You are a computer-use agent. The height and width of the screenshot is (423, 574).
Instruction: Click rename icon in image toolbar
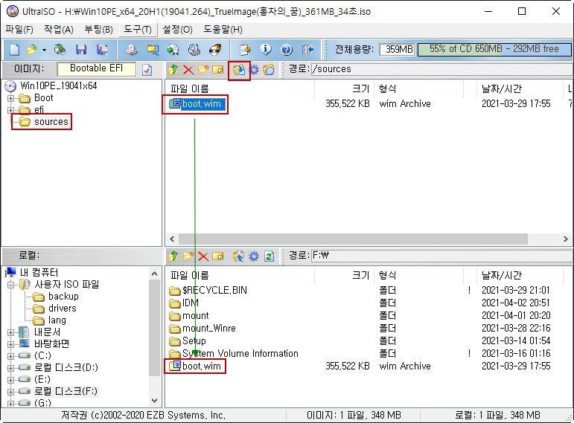tap(218, 69)
